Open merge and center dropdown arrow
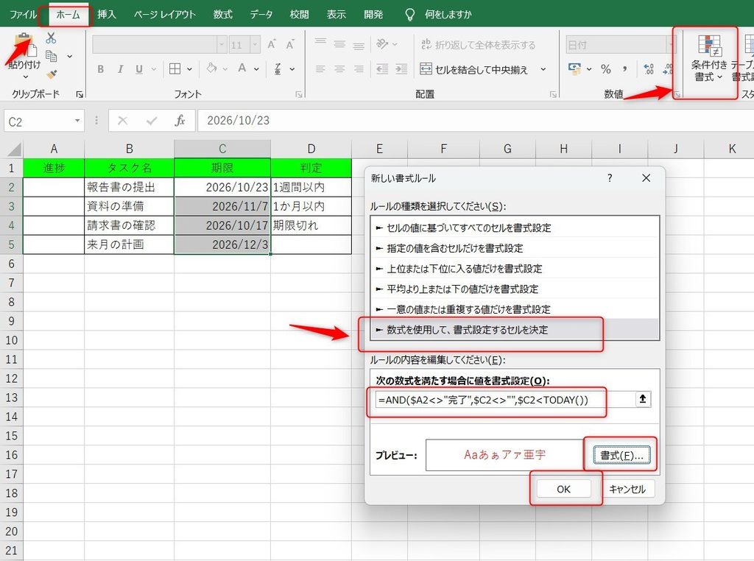754x561 pixels. [543, 69]
